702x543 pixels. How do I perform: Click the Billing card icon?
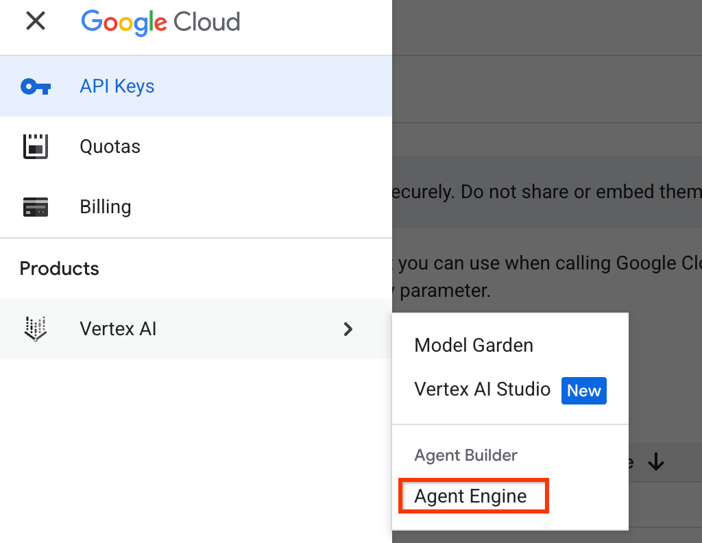click(x=36, y=207)
